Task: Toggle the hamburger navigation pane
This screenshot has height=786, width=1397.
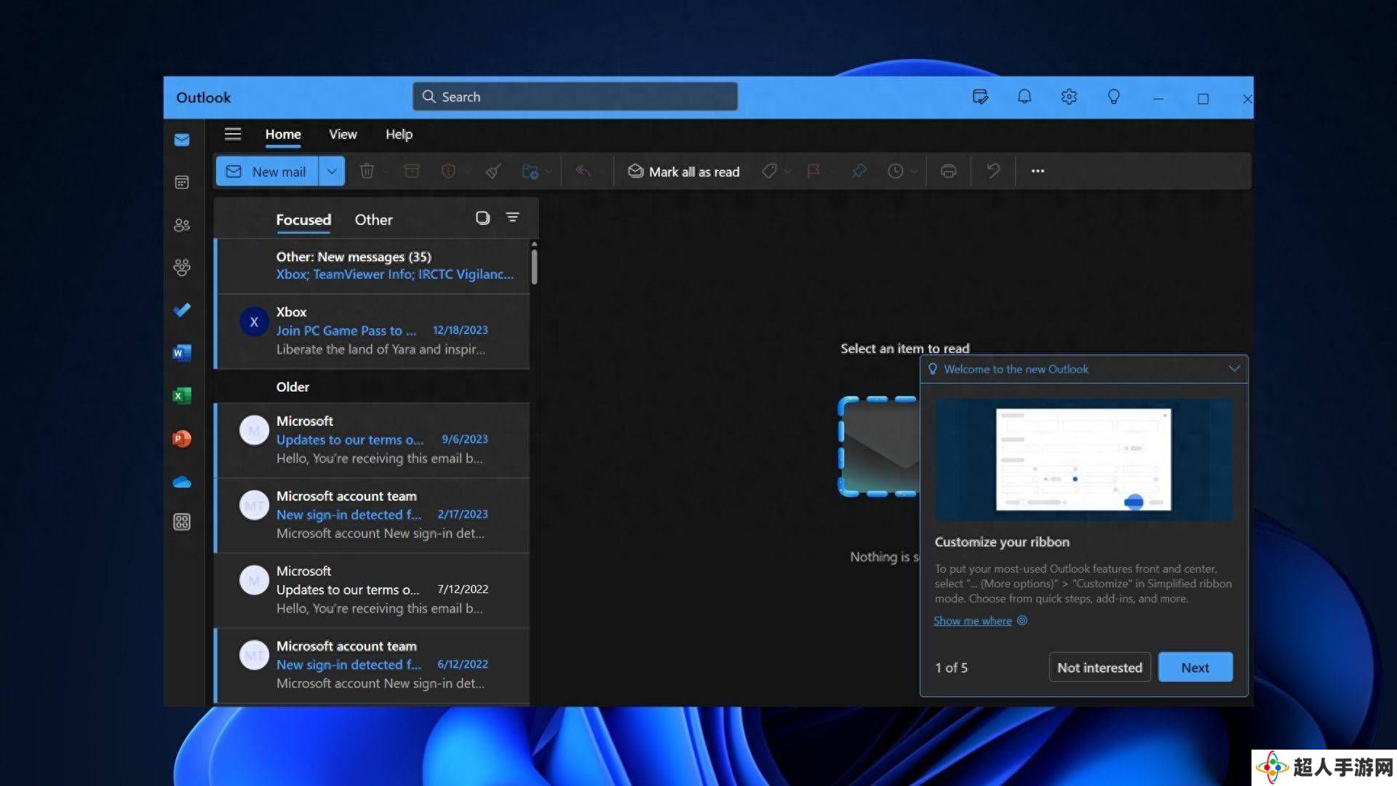Action: click(x=233, y=134)
